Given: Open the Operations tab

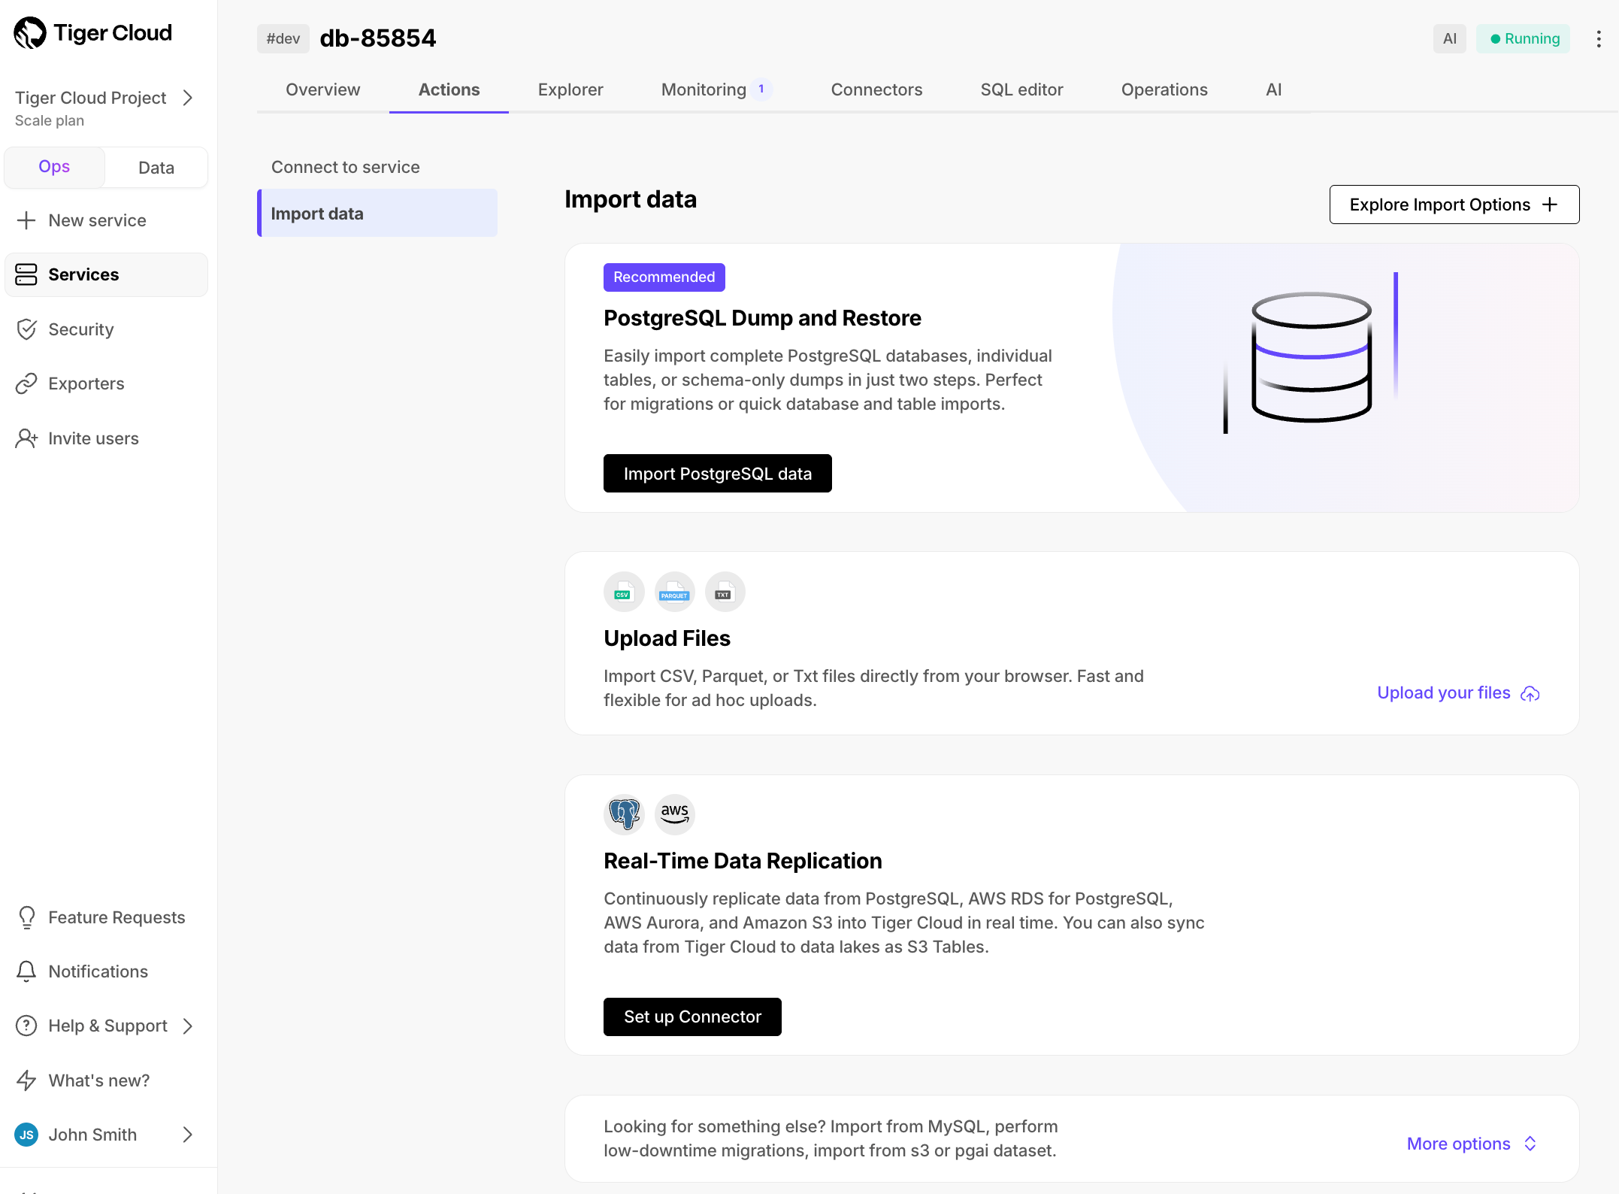Looking at the screenshot, I should point(1164,89).
